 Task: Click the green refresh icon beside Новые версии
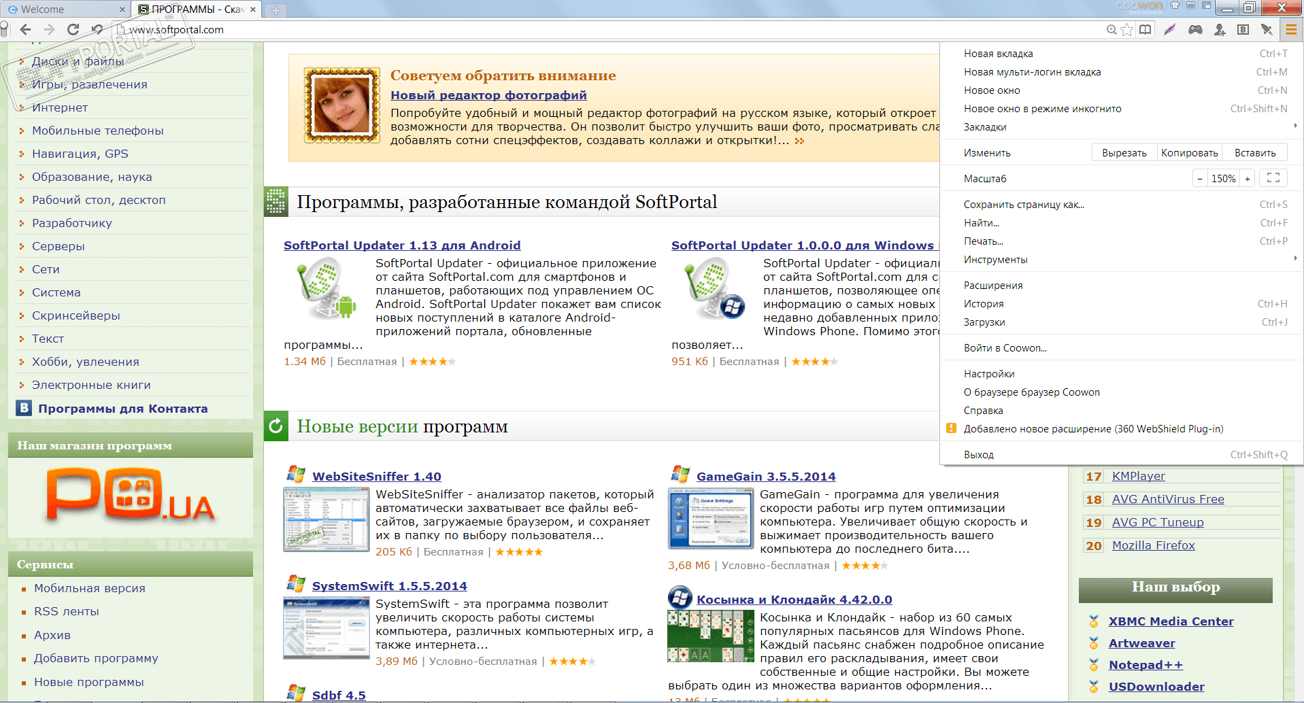(x=275, y=426)
